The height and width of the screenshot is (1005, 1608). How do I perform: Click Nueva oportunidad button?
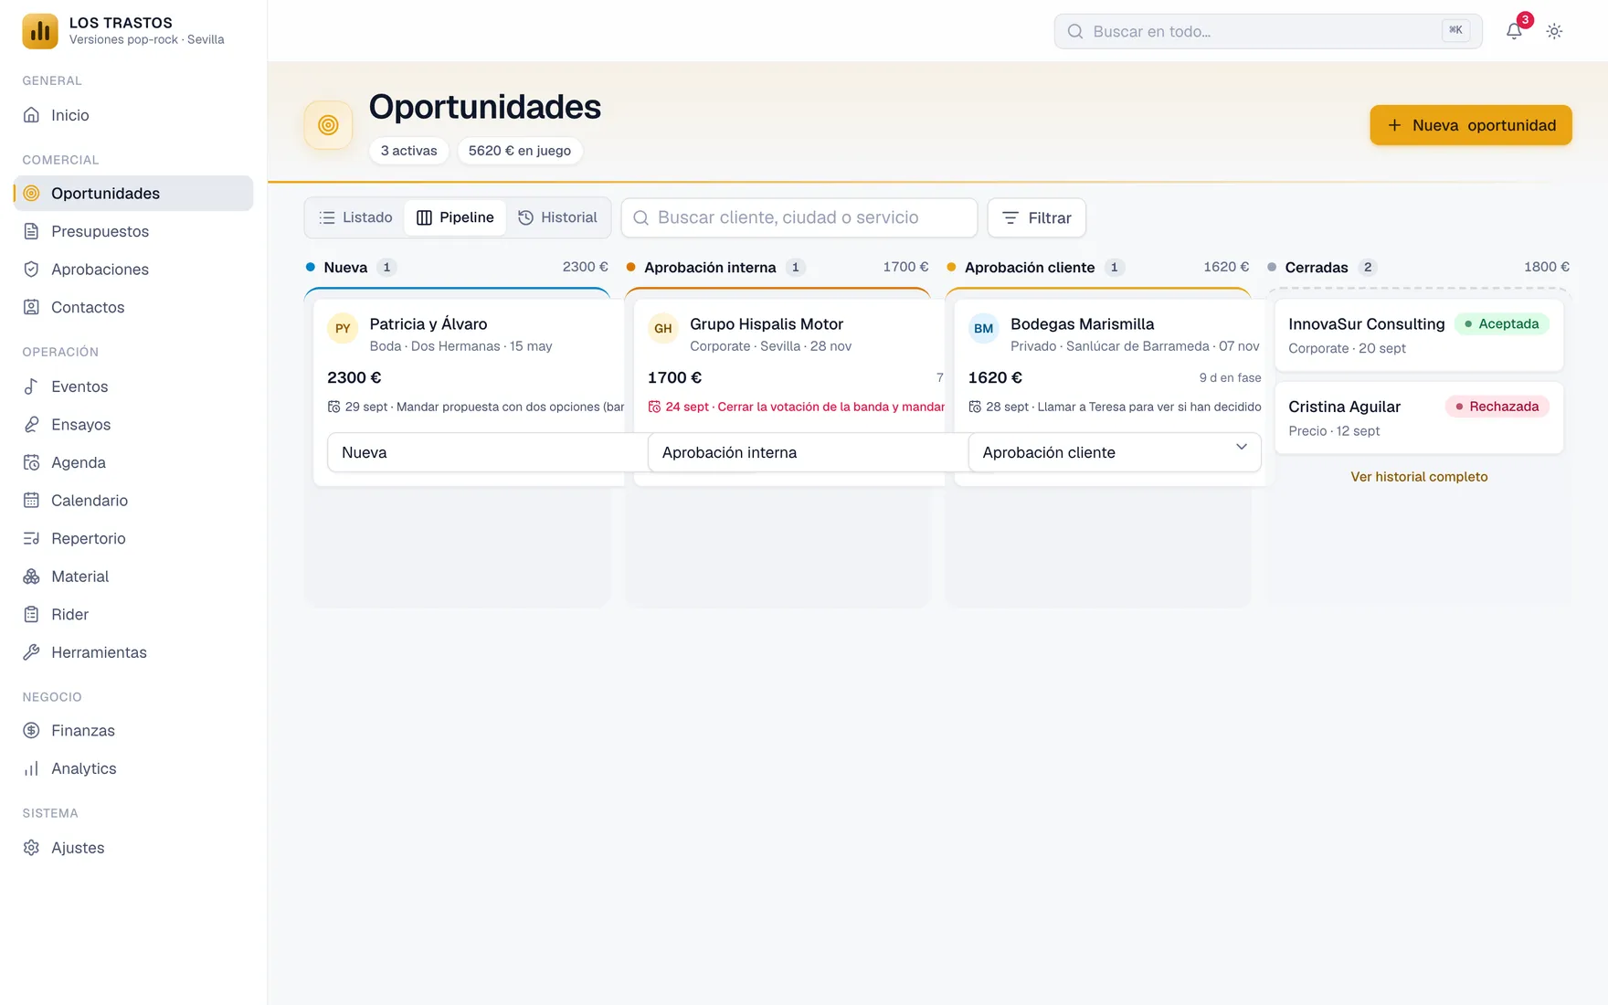pos(1471,125)
